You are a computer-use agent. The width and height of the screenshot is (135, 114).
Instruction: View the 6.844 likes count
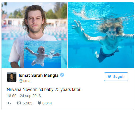(47, 103)
